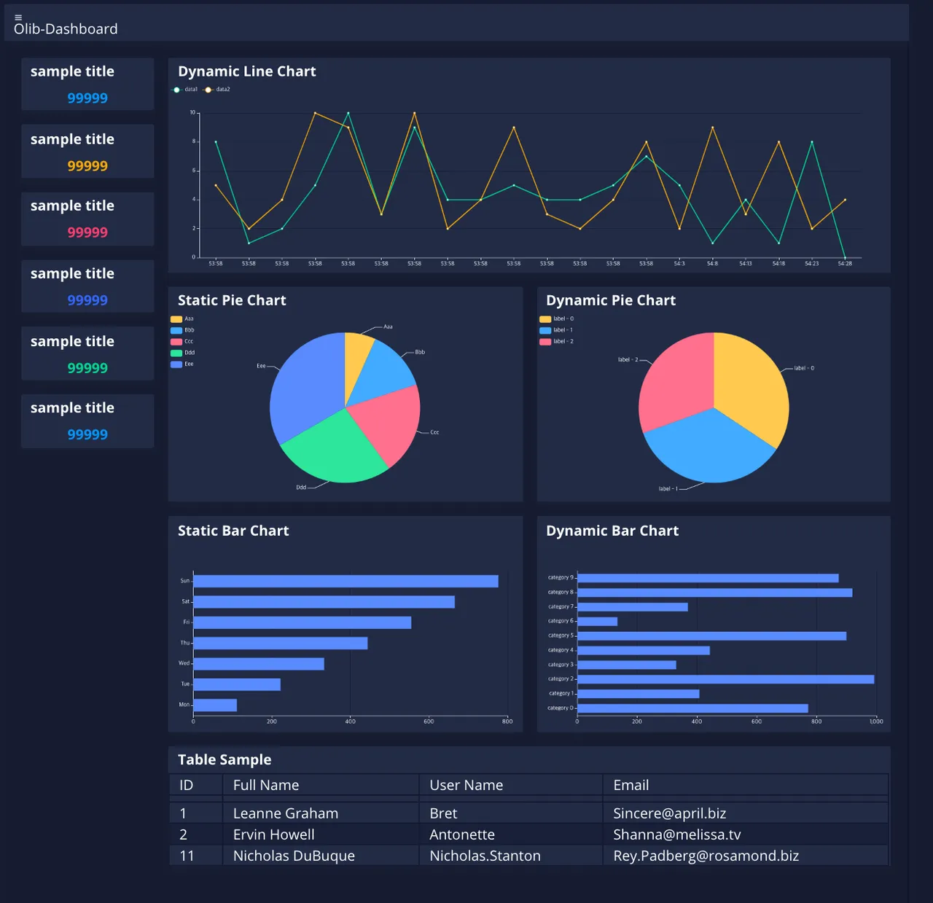
Task: Open the hamburger menu above Olib-Dashboard
Action: coord(18,17)
